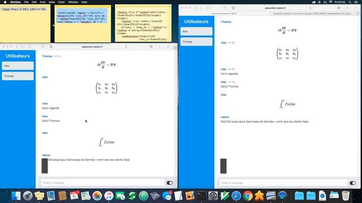Open iTunes from the dock
Image resolution: width=362 pixels, height=203 pixels.
pos(109,196)
